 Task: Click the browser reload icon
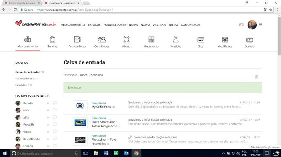[15, 10]
